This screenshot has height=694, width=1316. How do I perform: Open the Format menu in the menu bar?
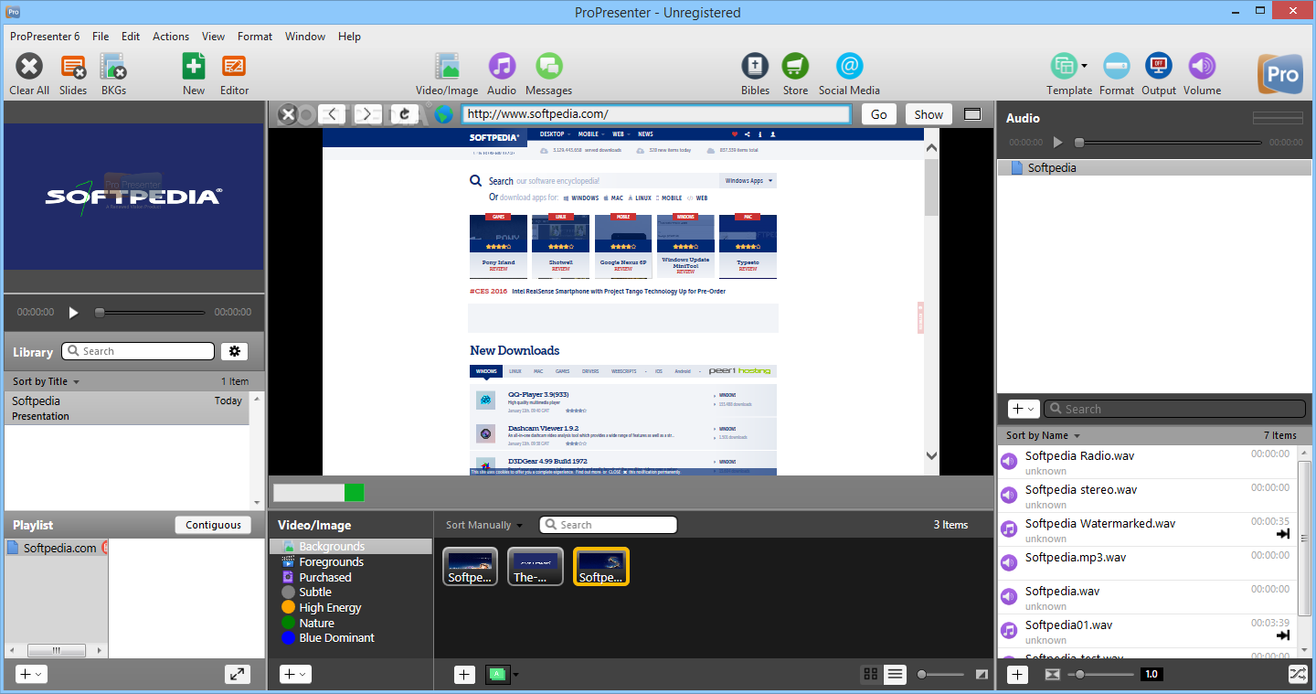[255, 37]
